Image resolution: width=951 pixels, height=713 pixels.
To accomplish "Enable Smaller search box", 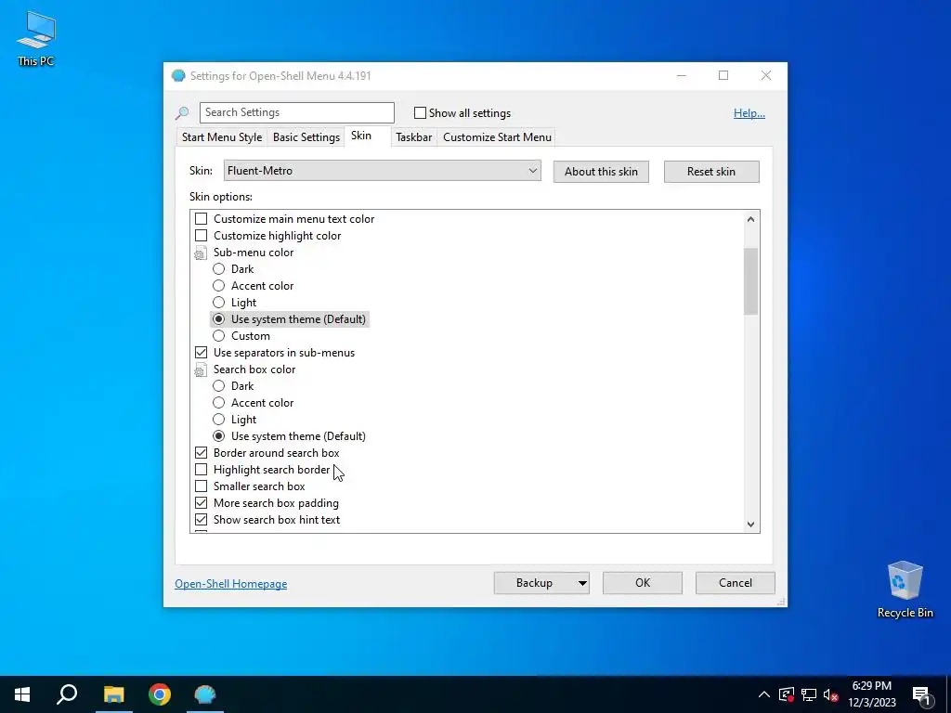I will (201, 486).
